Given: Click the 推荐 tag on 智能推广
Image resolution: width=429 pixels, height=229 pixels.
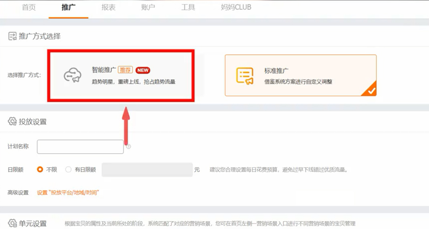Looking at the screenshot, I should 125,70.
